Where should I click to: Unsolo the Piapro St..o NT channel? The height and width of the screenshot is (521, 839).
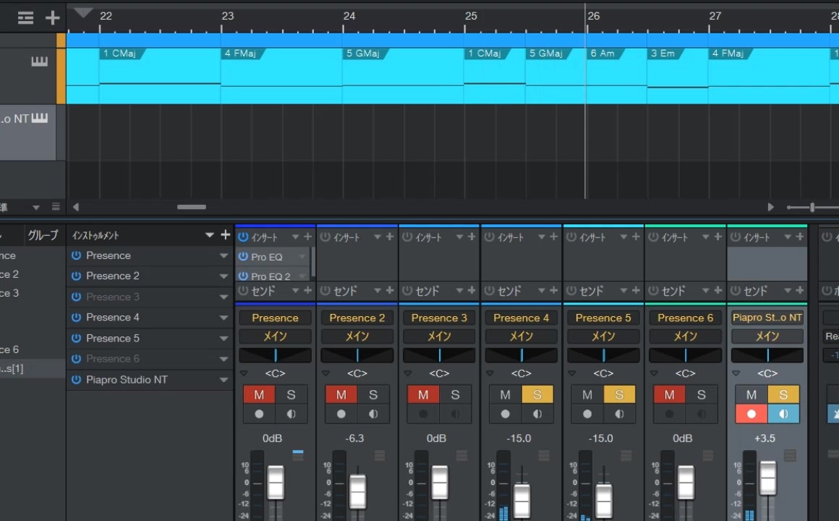coord(783,394)
